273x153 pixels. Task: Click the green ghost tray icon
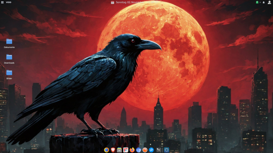(x=257, y=2)
